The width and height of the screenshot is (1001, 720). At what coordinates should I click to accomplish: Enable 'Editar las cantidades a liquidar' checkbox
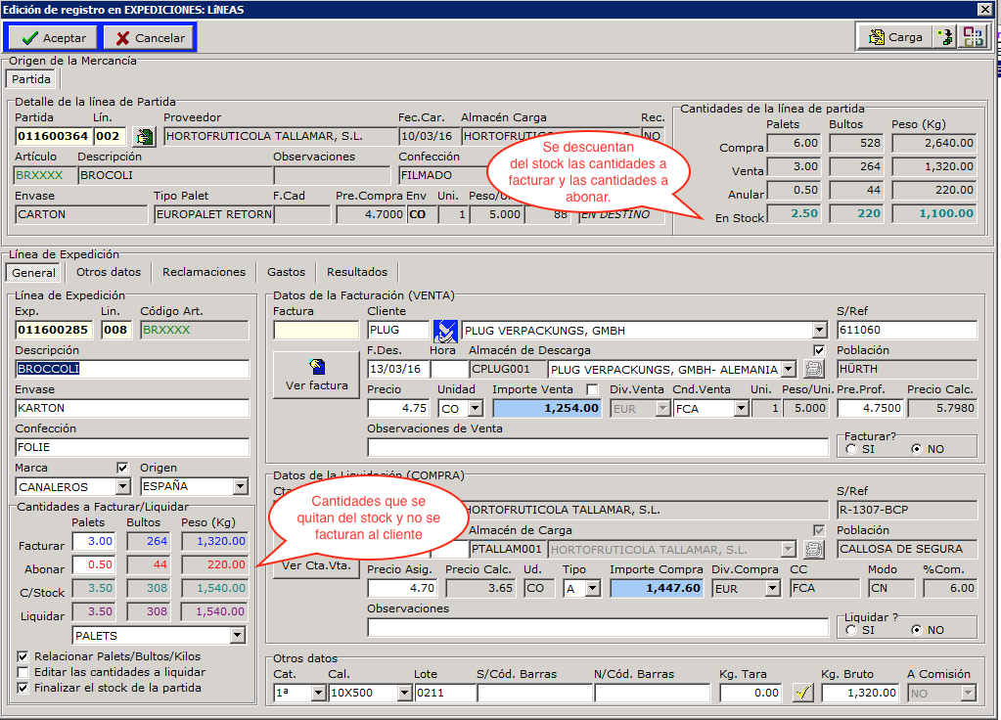click(x=23, y=672)
